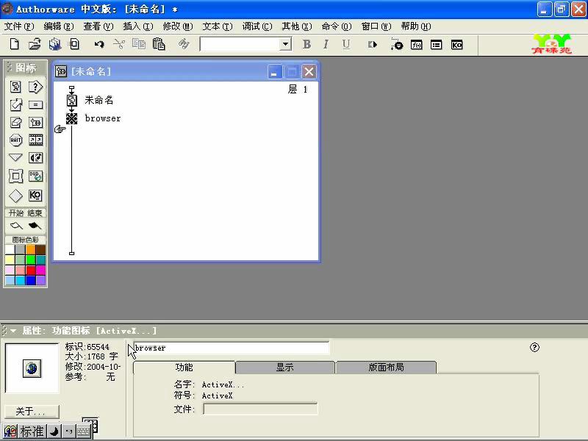Click the 文件 file path field
Viewport: 588px width, 441px height.
pos(260,409)
